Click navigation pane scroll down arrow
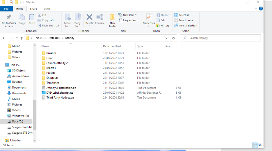Screen dimensions: 272x151 coord(34,141)
